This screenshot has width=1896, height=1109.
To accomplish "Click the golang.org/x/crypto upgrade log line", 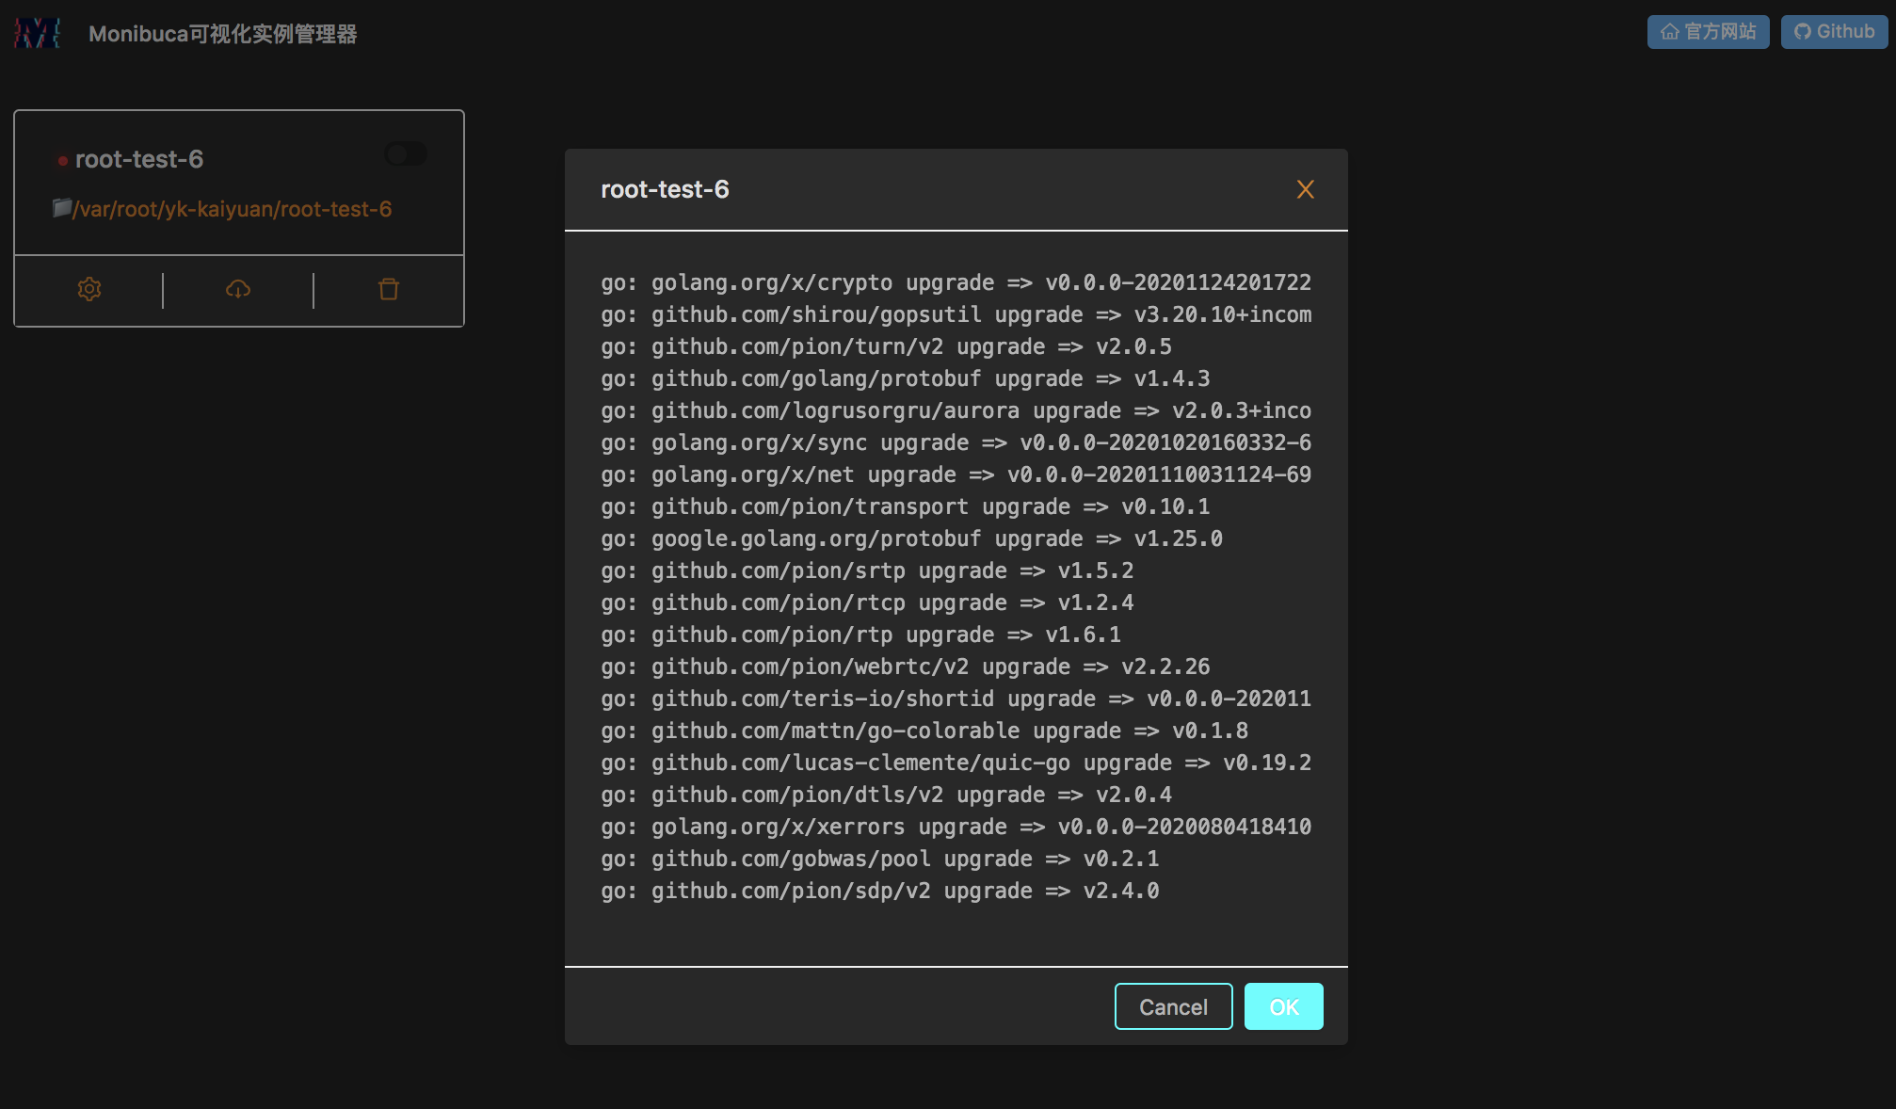I will pos(956,282).
